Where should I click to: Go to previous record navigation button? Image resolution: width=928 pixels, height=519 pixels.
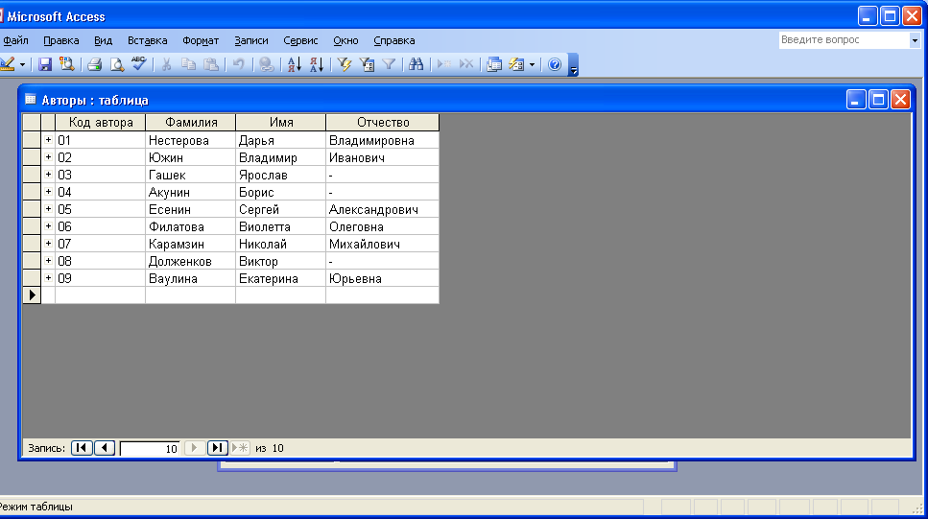[105, 448]
